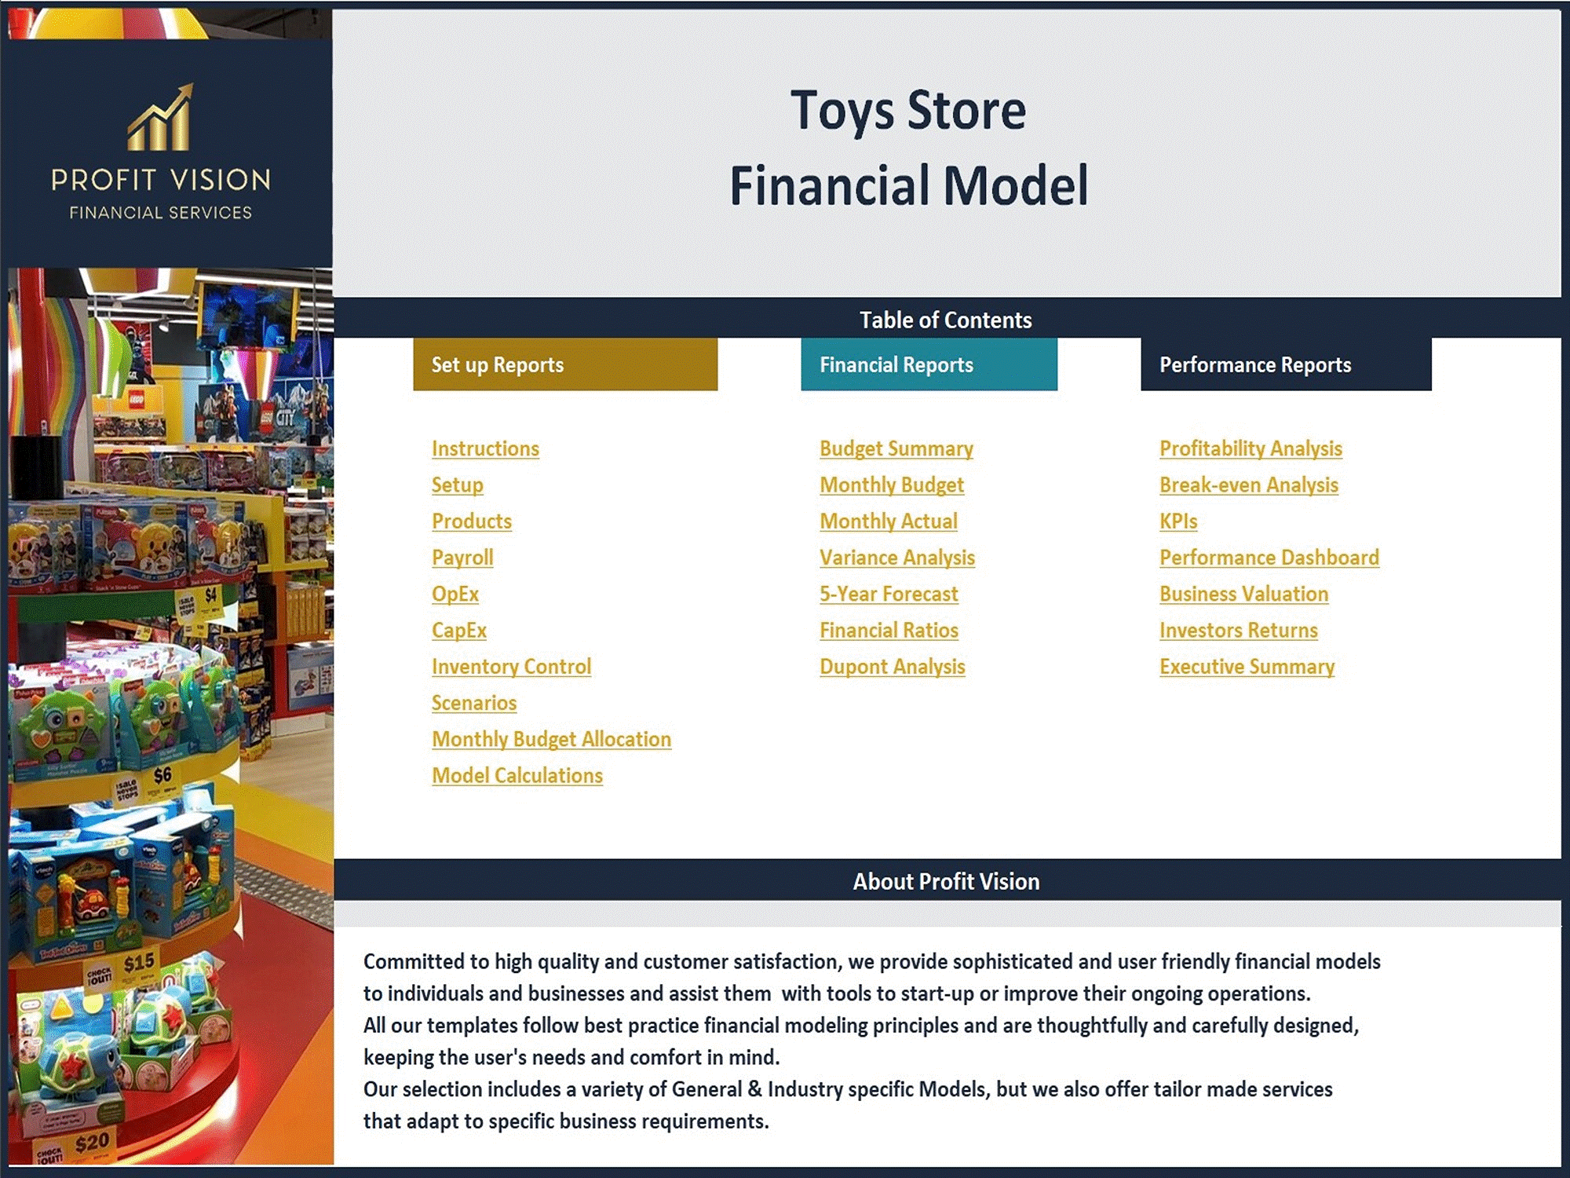
Task: Click the Performance Dashboard link
Action: [1269, 557]
